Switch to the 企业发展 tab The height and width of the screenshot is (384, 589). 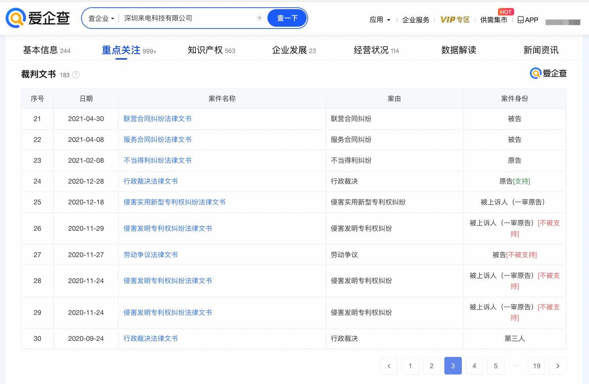click(294, 50)
